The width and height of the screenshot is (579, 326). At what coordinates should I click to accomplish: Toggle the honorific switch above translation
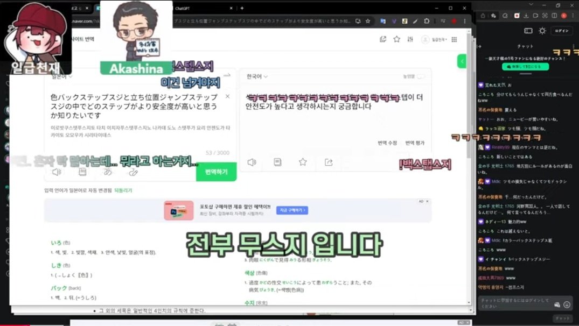(x=421, y=76)
